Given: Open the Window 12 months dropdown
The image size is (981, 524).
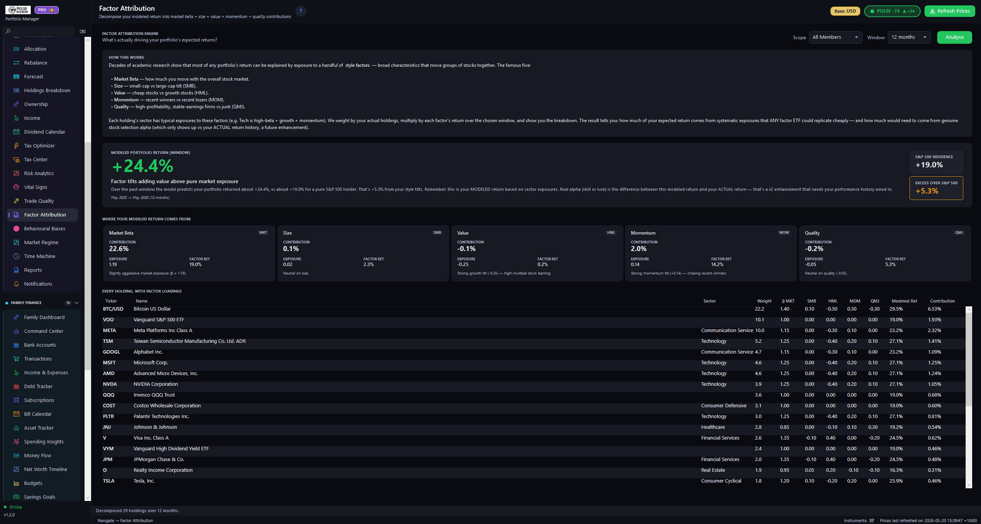Looking at the screenshot, I should tap(909, 37).
